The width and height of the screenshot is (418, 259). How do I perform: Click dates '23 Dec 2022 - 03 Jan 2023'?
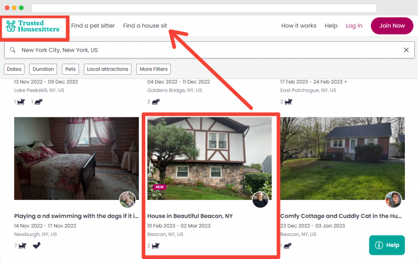tap(312, 226)
